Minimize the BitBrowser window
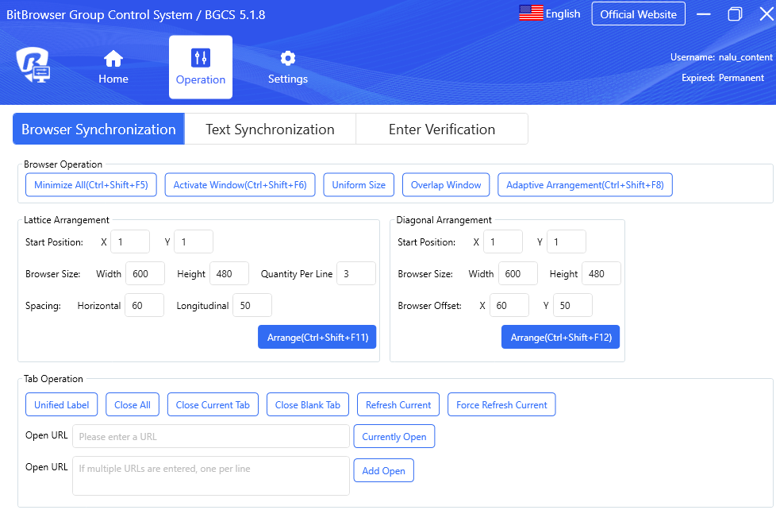Viewport: 776px width, 510px height. [x=703, y=14]
